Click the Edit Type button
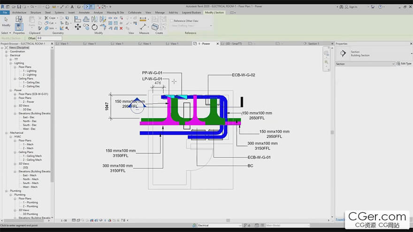This screenshot has width=413, height=232. [405, 64]
